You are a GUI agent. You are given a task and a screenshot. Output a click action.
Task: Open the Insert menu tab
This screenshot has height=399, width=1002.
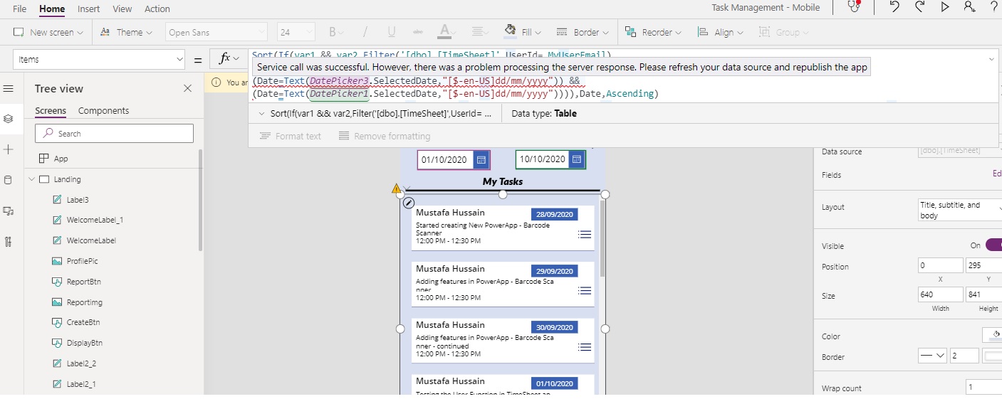click(89, 9)
